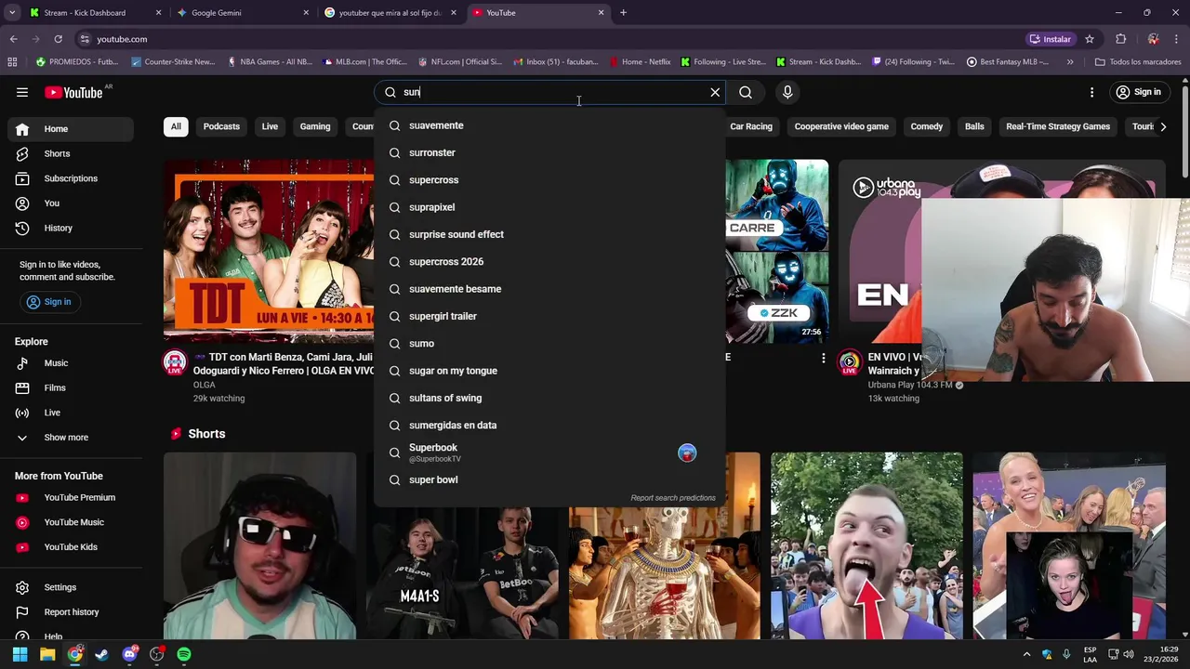Open History in sidebar
The image size is (1190, 669).
tap(72, 228)
